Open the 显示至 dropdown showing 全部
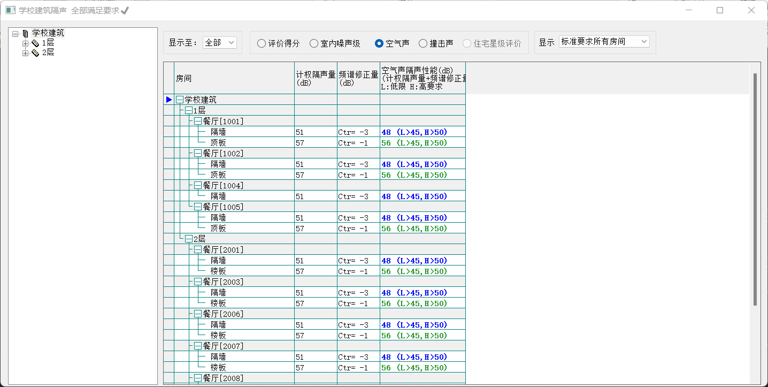768x387 pixels. pos(220,42)
